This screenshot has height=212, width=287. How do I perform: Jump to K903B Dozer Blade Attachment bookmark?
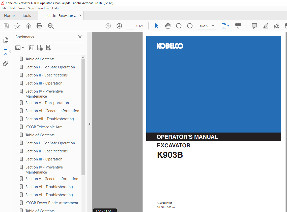tap(52, 203)
